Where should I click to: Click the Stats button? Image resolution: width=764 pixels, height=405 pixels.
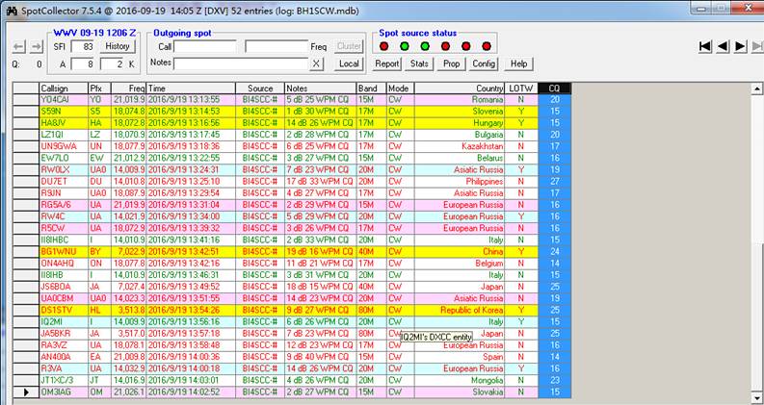[x=419, y=63]
